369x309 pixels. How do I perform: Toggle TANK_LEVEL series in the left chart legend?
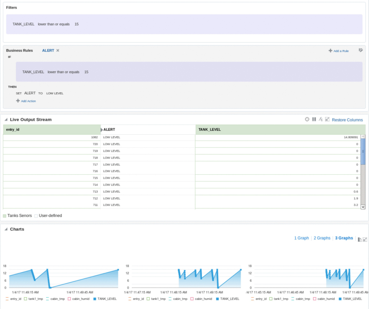coord(105,299)
